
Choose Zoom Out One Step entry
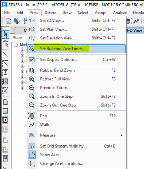coord(77,105)
